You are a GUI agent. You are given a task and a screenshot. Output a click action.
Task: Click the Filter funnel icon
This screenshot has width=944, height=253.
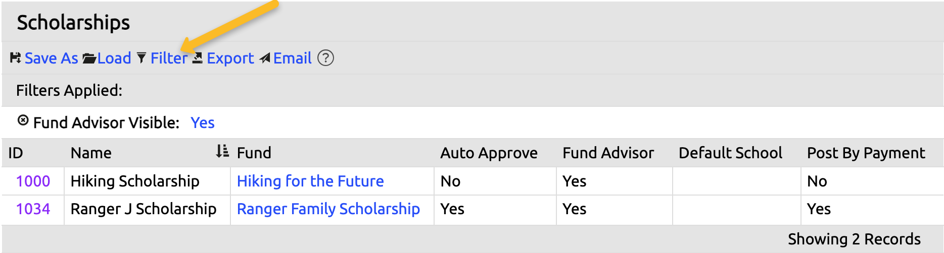point(141,58)
